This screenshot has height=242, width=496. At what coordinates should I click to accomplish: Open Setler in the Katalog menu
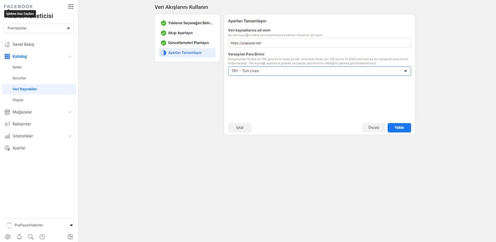pyautogui.click(x=17, y=67)
